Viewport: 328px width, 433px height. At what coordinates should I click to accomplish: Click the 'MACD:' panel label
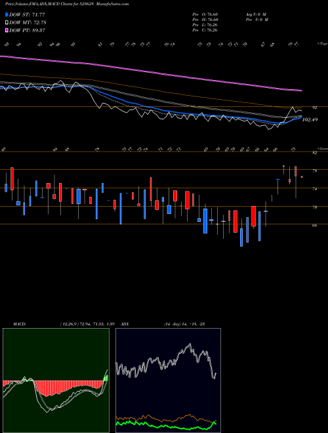click(x=19, y=323)
